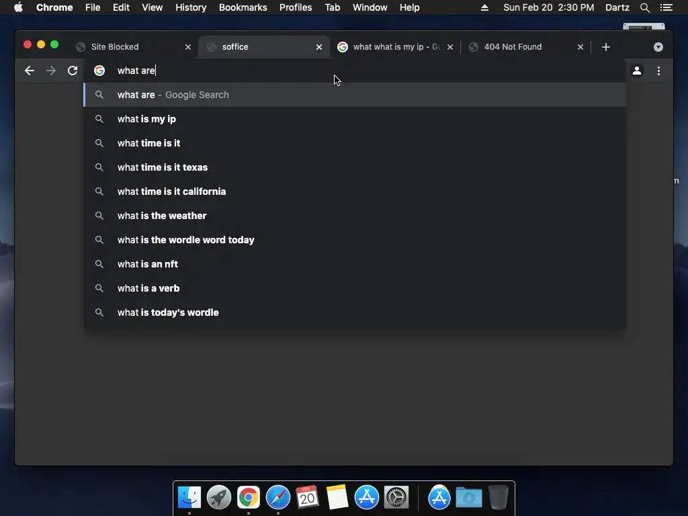Select 'what time is it california' suggestion
Viewport: 688px width, 516px height.
[x=355, y=191]
